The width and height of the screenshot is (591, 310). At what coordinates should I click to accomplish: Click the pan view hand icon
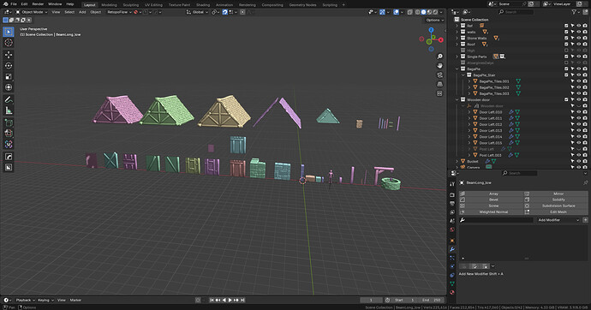(x=439, y=66)
